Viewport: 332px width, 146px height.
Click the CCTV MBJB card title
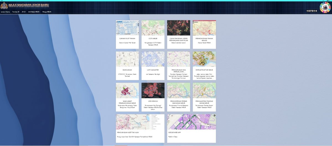pyautogui.click(x=153, y=39)
